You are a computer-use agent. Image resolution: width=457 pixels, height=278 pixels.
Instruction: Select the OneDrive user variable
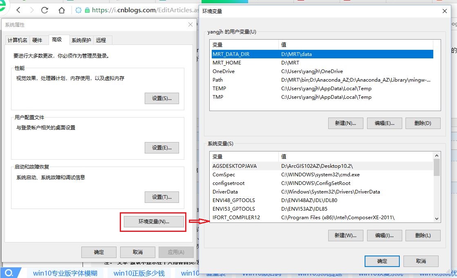tap(323, 71)
